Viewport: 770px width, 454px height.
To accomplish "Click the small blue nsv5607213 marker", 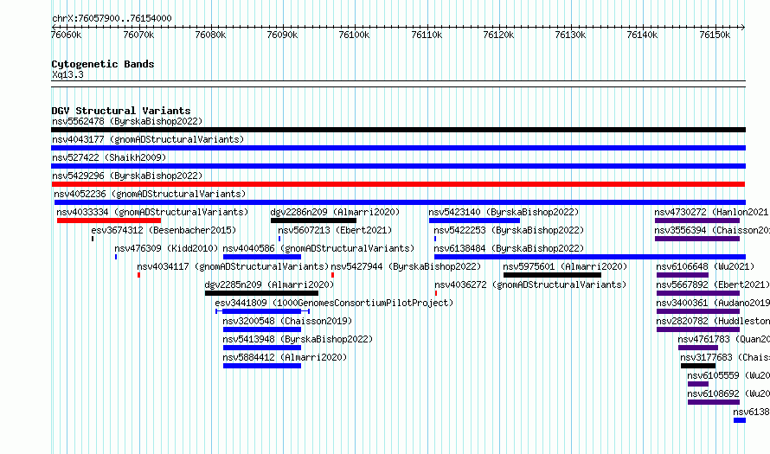I will [279, 239].
